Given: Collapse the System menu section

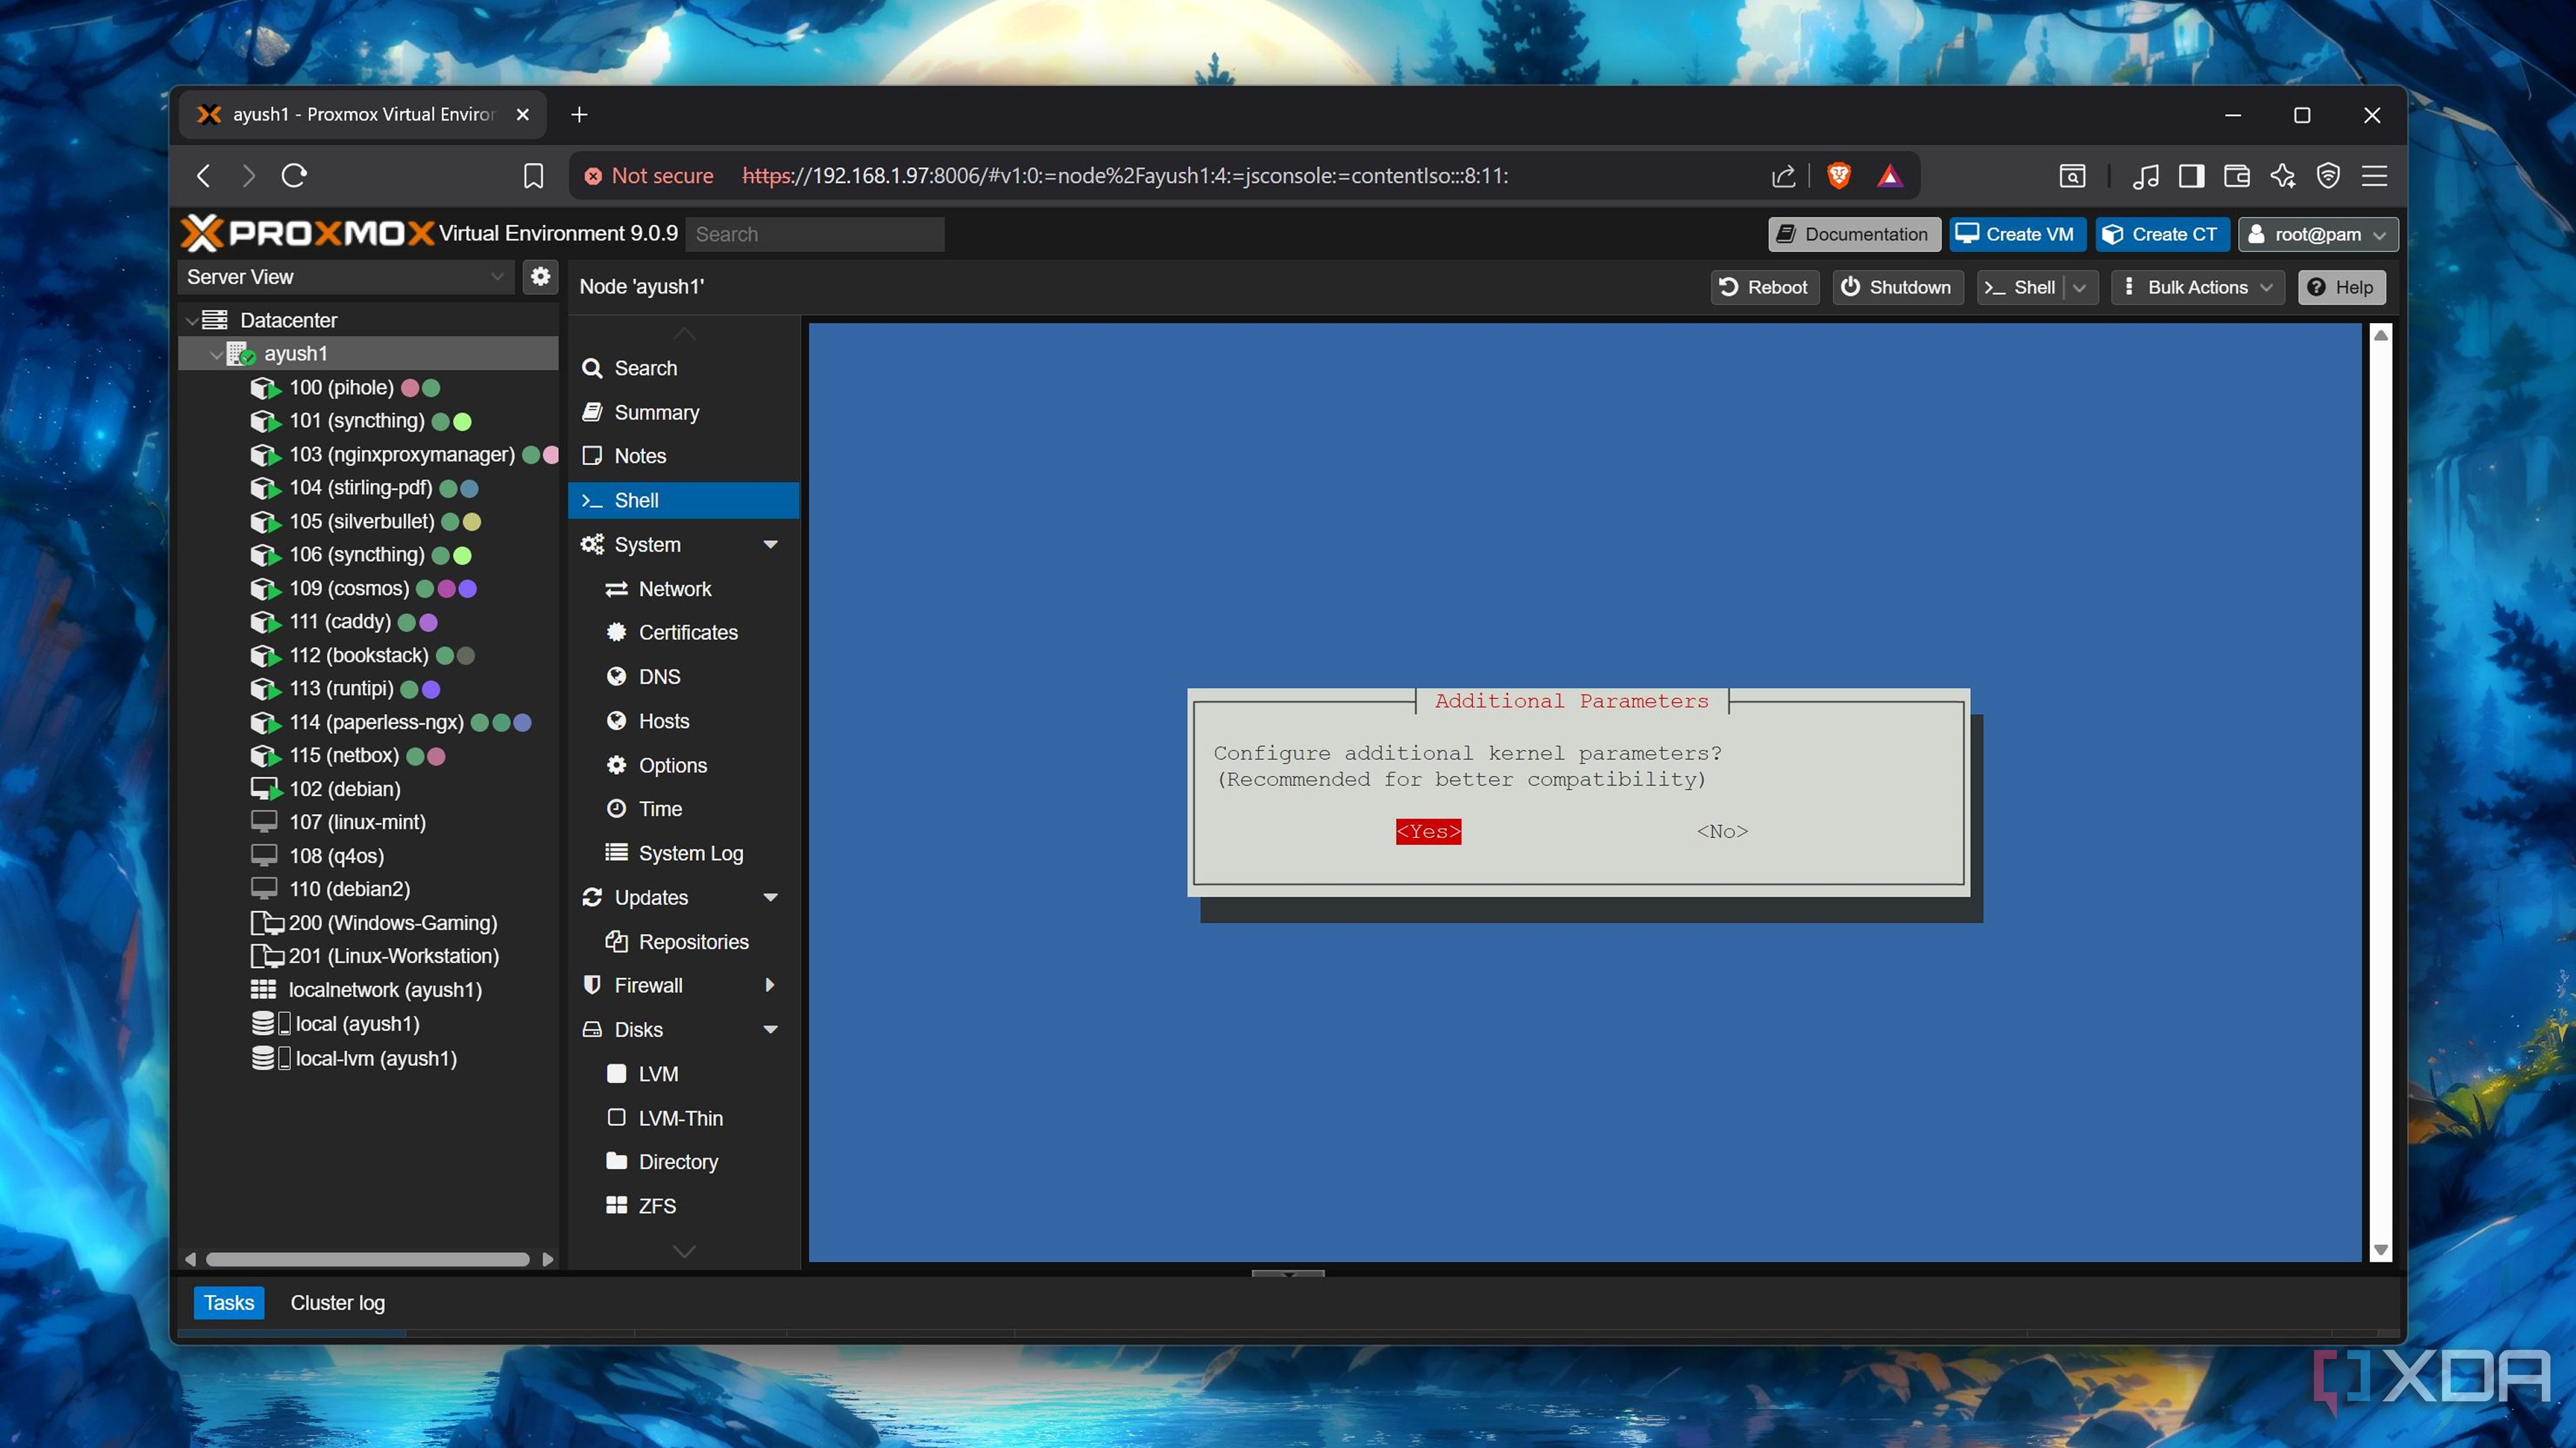Looking at the screenshot, I should click(x=770, y=544).
